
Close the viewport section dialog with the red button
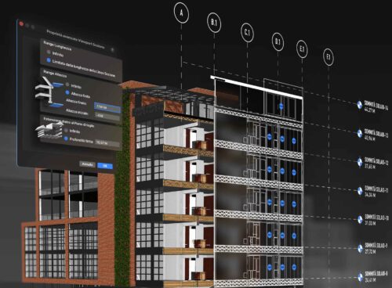click(21, 24)
